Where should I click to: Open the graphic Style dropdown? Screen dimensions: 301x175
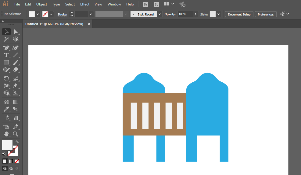218,14
